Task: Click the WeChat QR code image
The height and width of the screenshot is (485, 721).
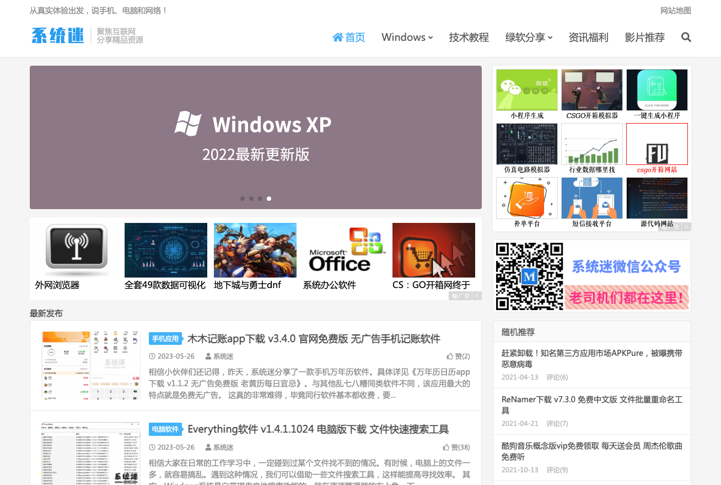Action: [x=530, y=276]
